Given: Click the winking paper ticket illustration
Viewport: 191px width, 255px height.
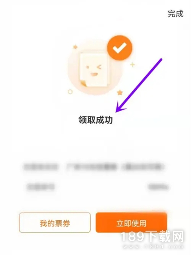Looking at the screenshot, I should click(94, 69).
